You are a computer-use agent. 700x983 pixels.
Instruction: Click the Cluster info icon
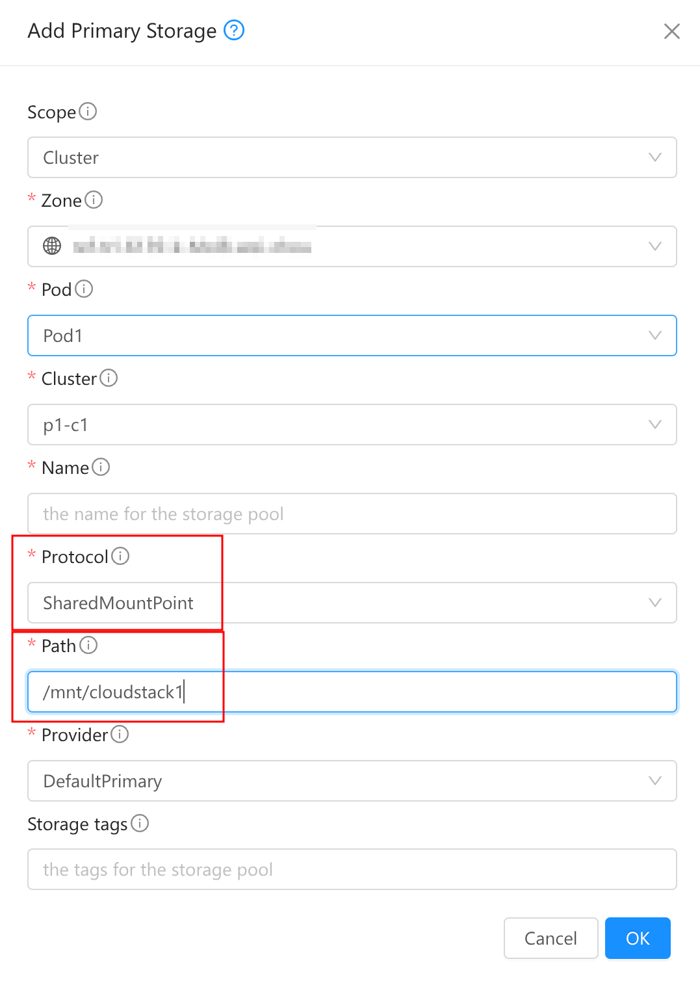(x=109, y=378)
